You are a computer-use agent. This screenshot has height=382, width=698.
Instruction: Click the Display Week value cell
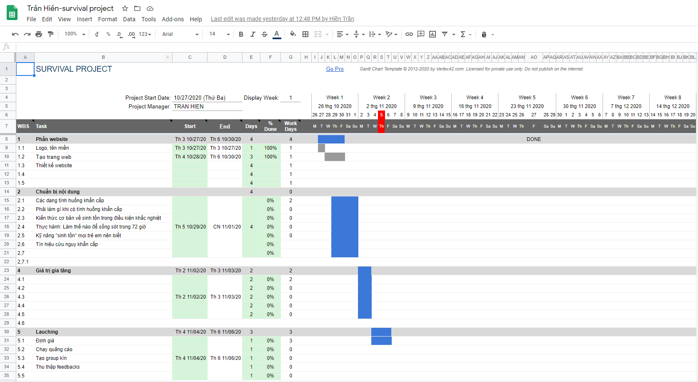tap(291, 98)
